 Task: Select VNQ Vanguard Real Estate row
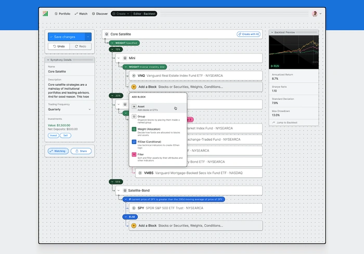point(196,76)
